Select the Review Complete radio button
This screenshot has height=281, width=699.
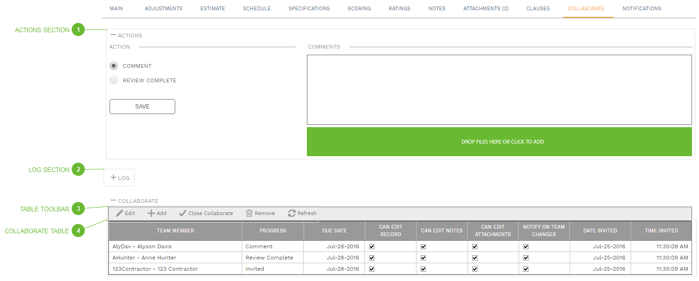[x=113, y=80]
